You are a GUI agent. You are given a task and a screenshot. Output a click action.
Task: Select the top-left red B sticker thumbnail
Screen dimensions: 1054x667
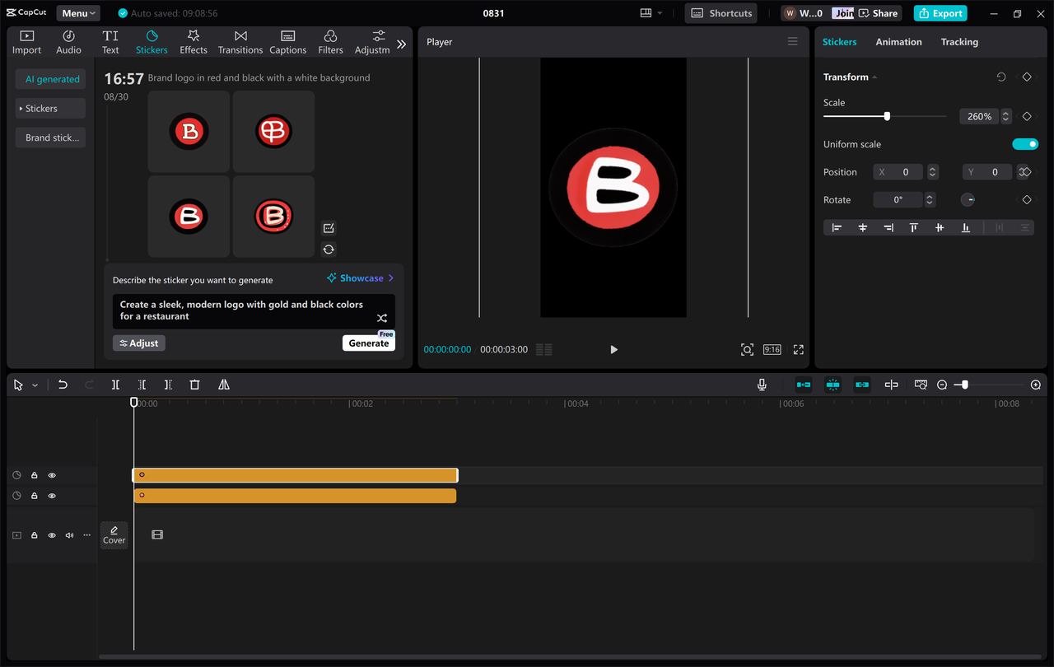tap(189, 131)
